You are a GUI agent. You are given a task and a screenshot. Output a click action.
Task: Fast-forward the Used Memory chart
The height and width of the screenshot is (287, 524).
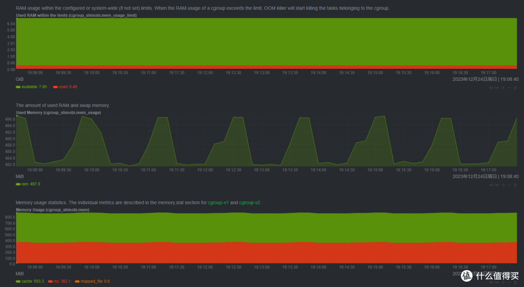[x=497, y=185]
